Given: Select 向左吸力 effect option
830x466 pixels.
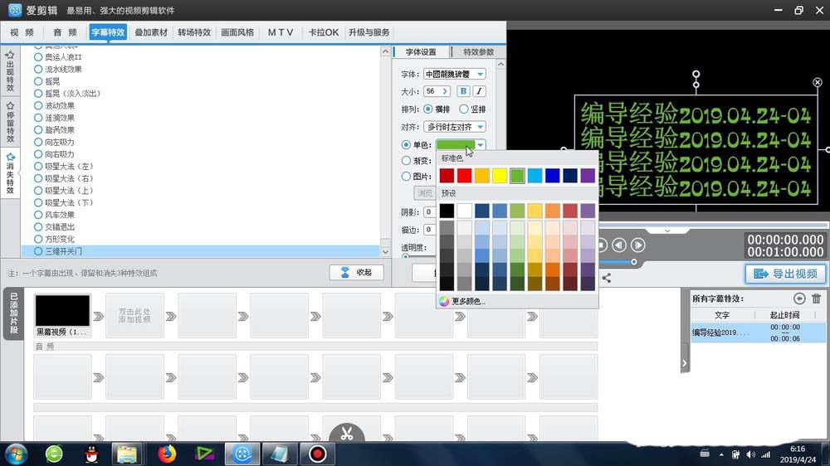Looking at the screenshot, I should tap(54, 142).
